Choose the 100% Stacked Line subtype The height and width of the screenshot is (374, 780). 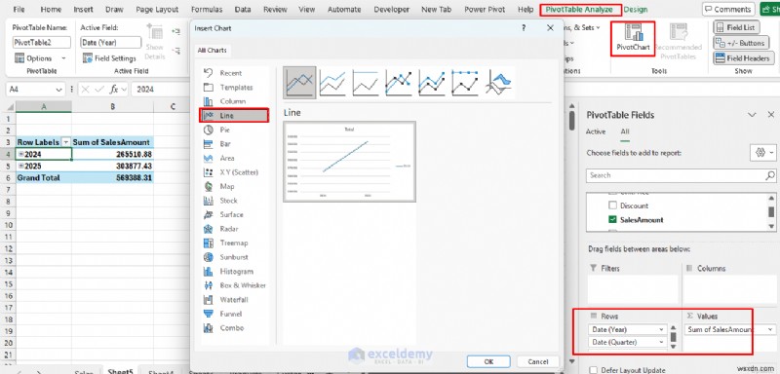[x=366, y=83]
